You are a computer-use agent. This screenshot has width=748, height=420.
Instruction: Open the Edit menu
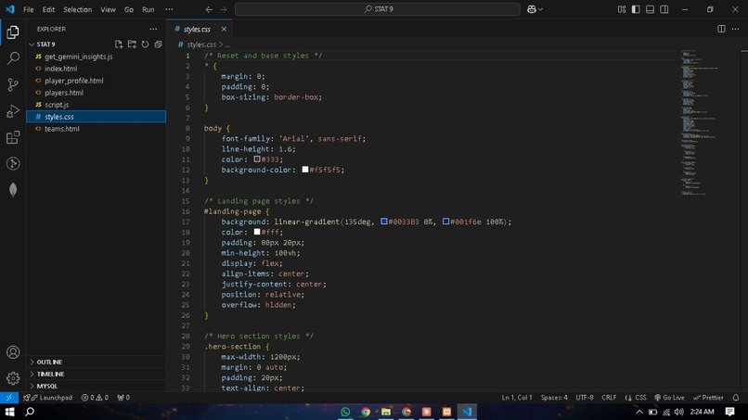[48, 9]
